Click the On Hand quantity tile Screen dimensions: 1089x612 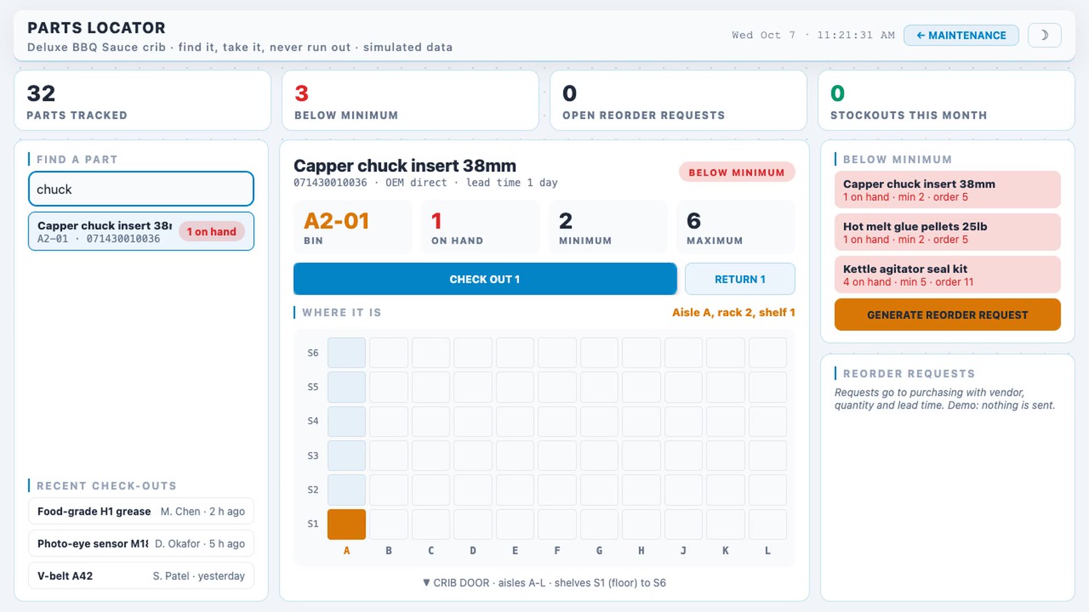click(480, 227)
